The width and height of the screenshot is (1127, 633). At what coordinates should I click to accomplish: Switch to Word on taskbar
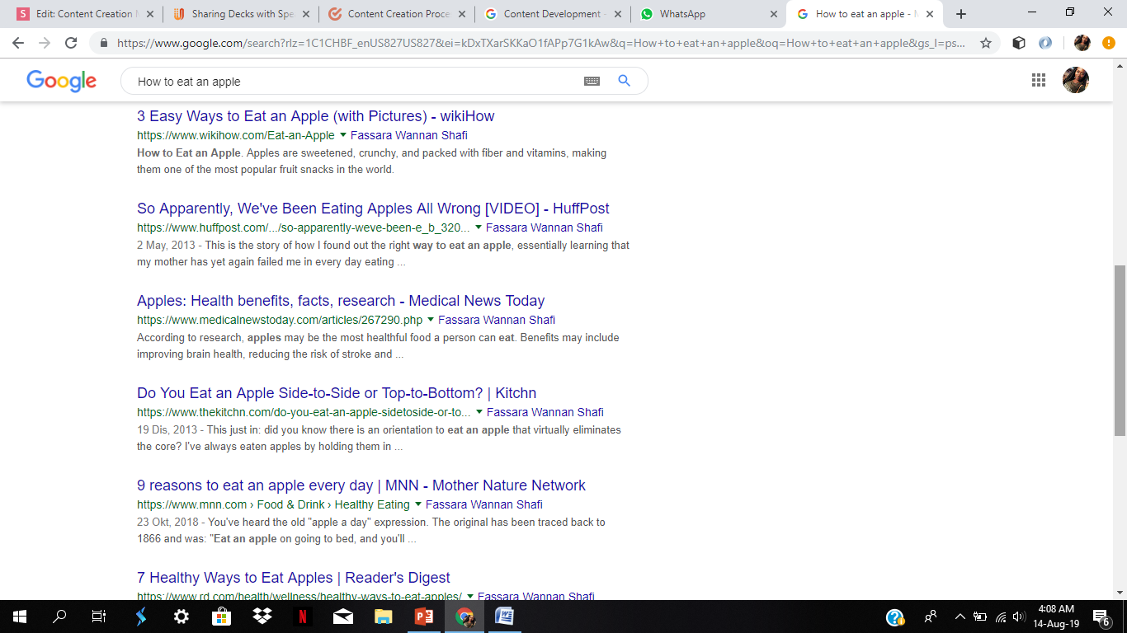pos(505,617)
